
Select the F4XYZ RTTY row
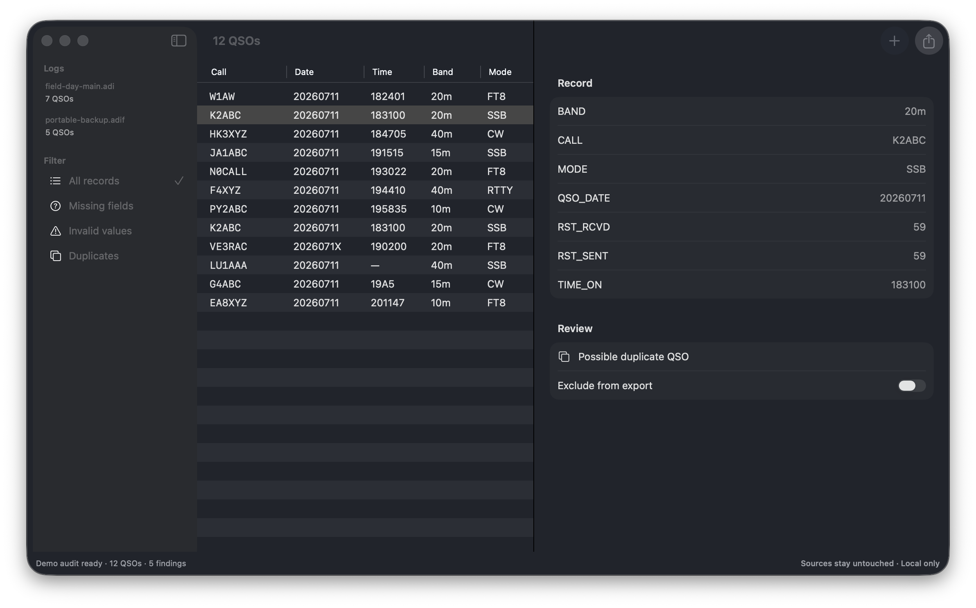coord(365,190)
